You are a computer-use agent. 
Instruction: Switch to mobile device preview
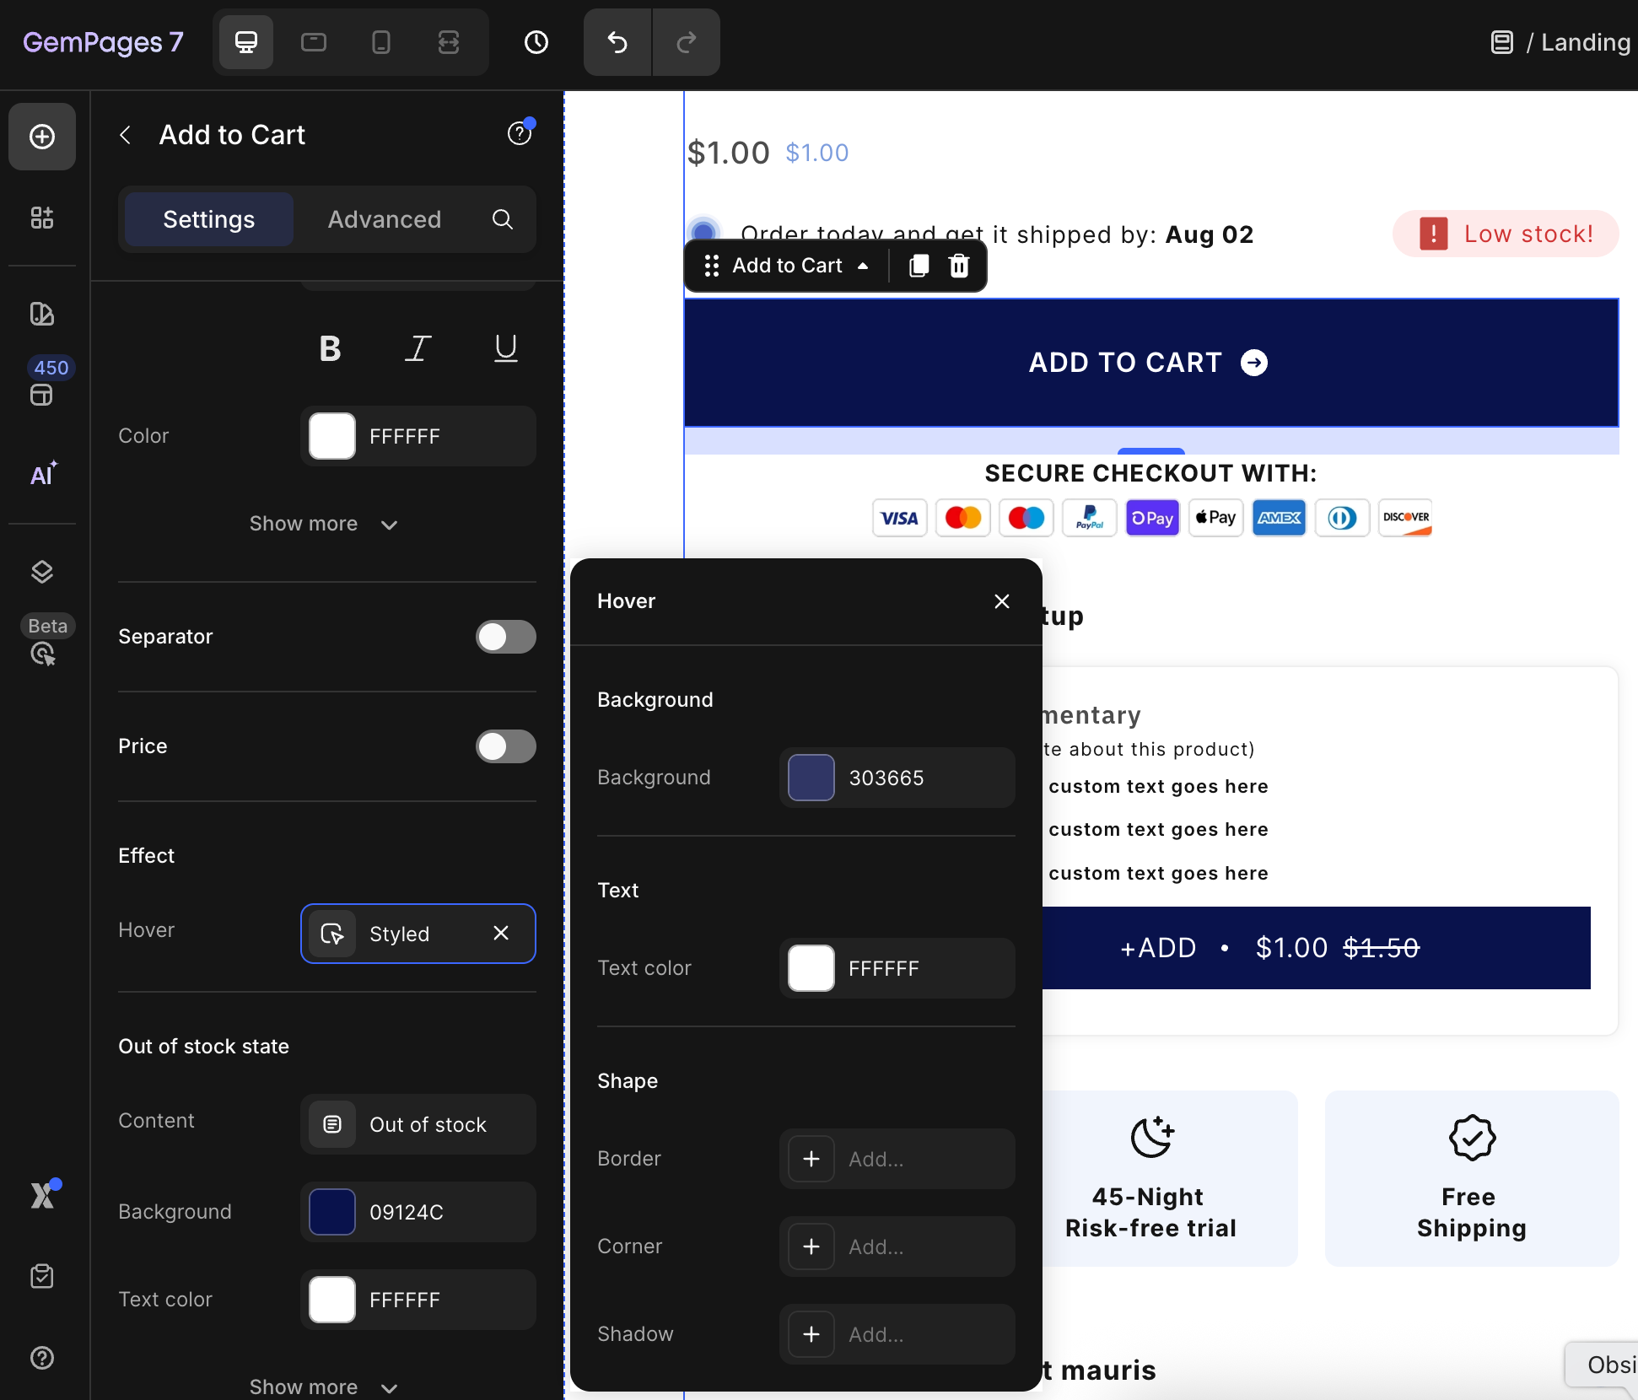click(381, 42)
